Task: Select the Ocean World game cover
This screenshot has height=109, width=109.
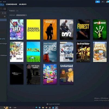Action: click(x=50, y=52)
